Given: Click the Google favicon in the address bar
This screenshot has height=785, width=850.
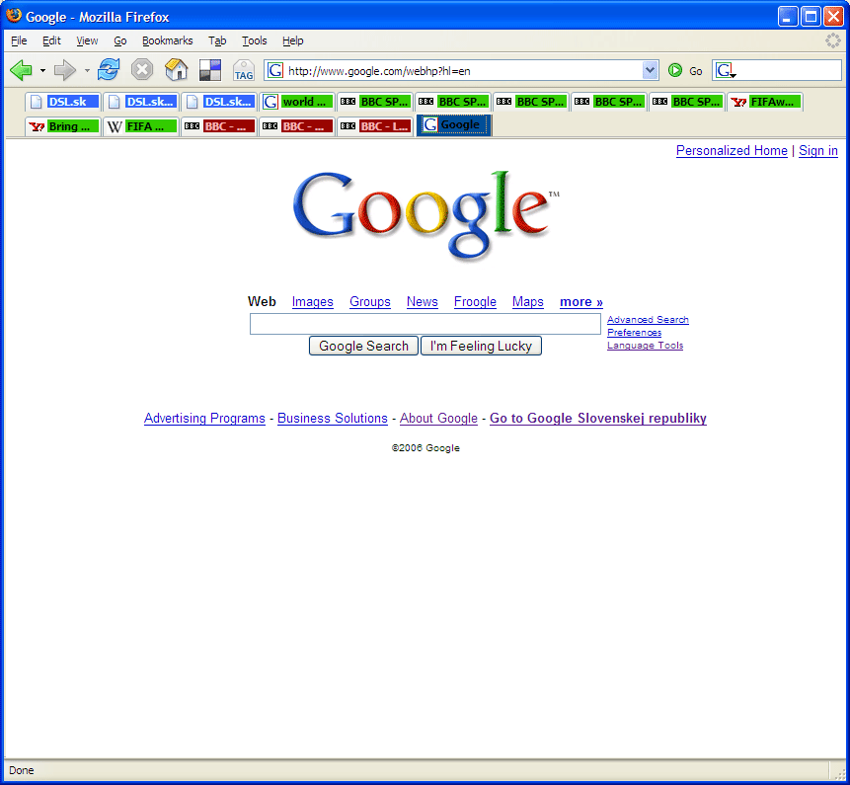Looking at the screenshot, I should tap(275, 70).
